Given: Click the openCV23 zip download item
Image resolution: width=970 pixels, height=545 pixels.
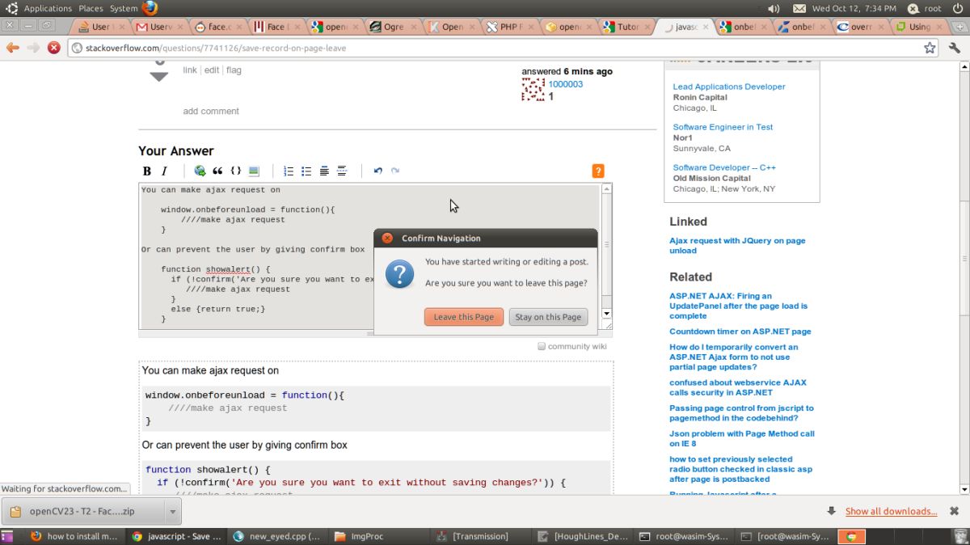Looking at the screenshot, I should 83,511.
